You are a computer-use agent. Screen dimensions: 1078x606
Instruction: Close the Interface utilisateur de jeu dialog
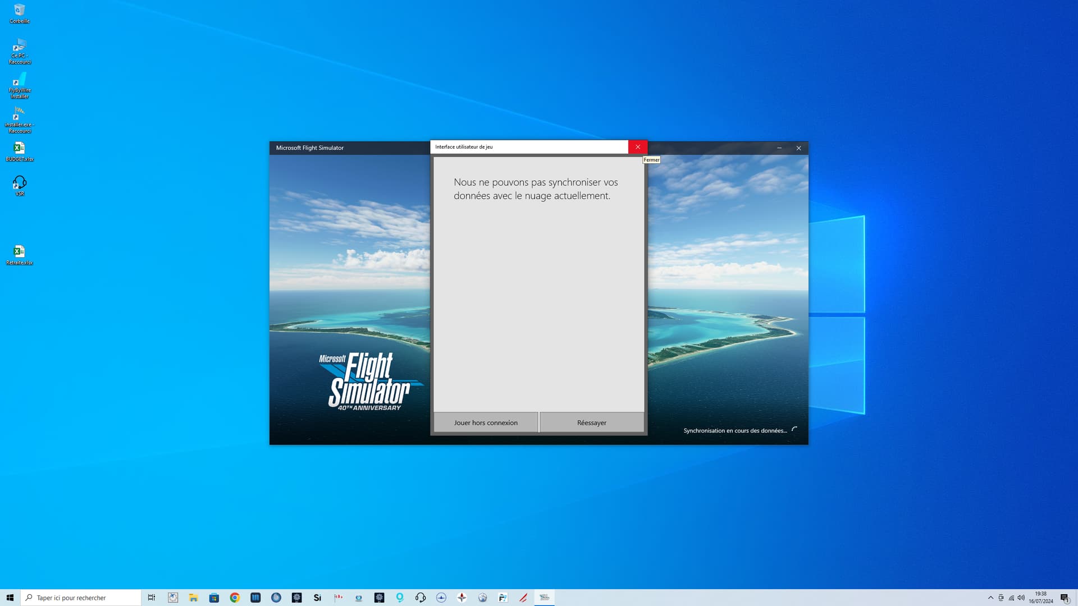tap(638, 147)
